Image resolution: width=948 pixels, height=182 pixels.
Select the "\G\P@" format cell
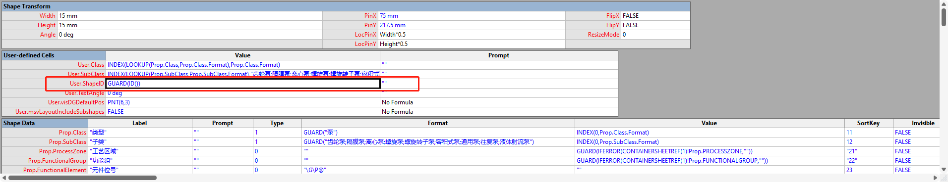(x=438, y=170)
